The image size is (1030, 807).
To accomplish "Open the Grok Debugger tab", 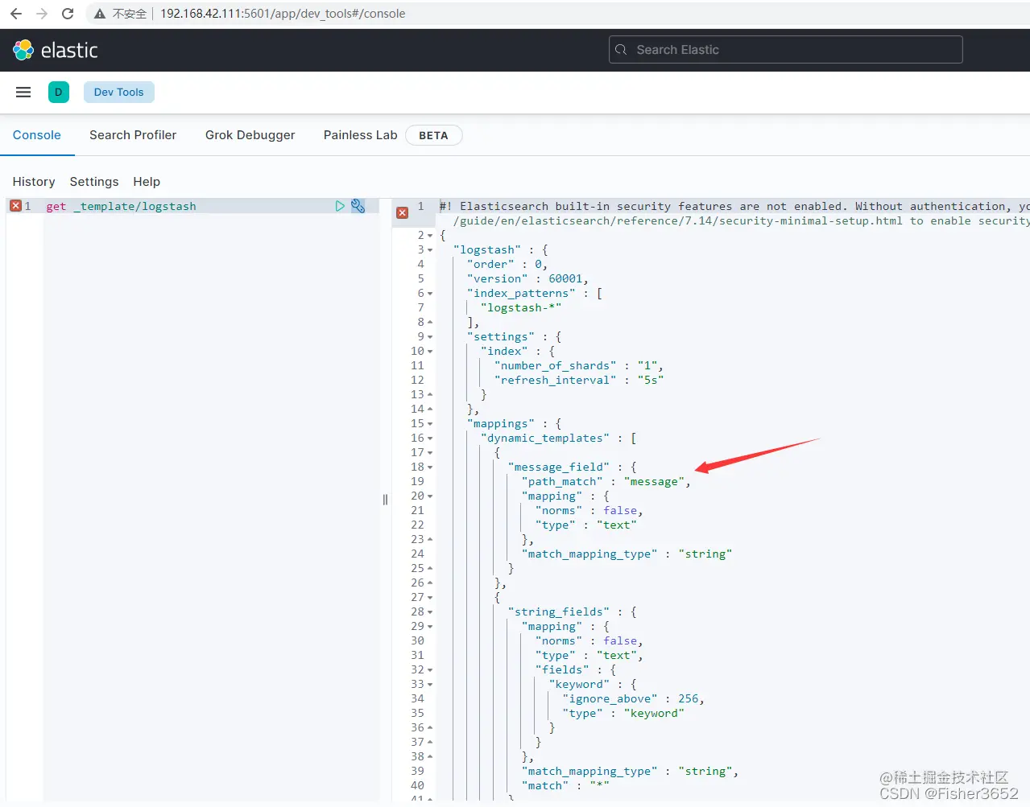I will point(250,135).
